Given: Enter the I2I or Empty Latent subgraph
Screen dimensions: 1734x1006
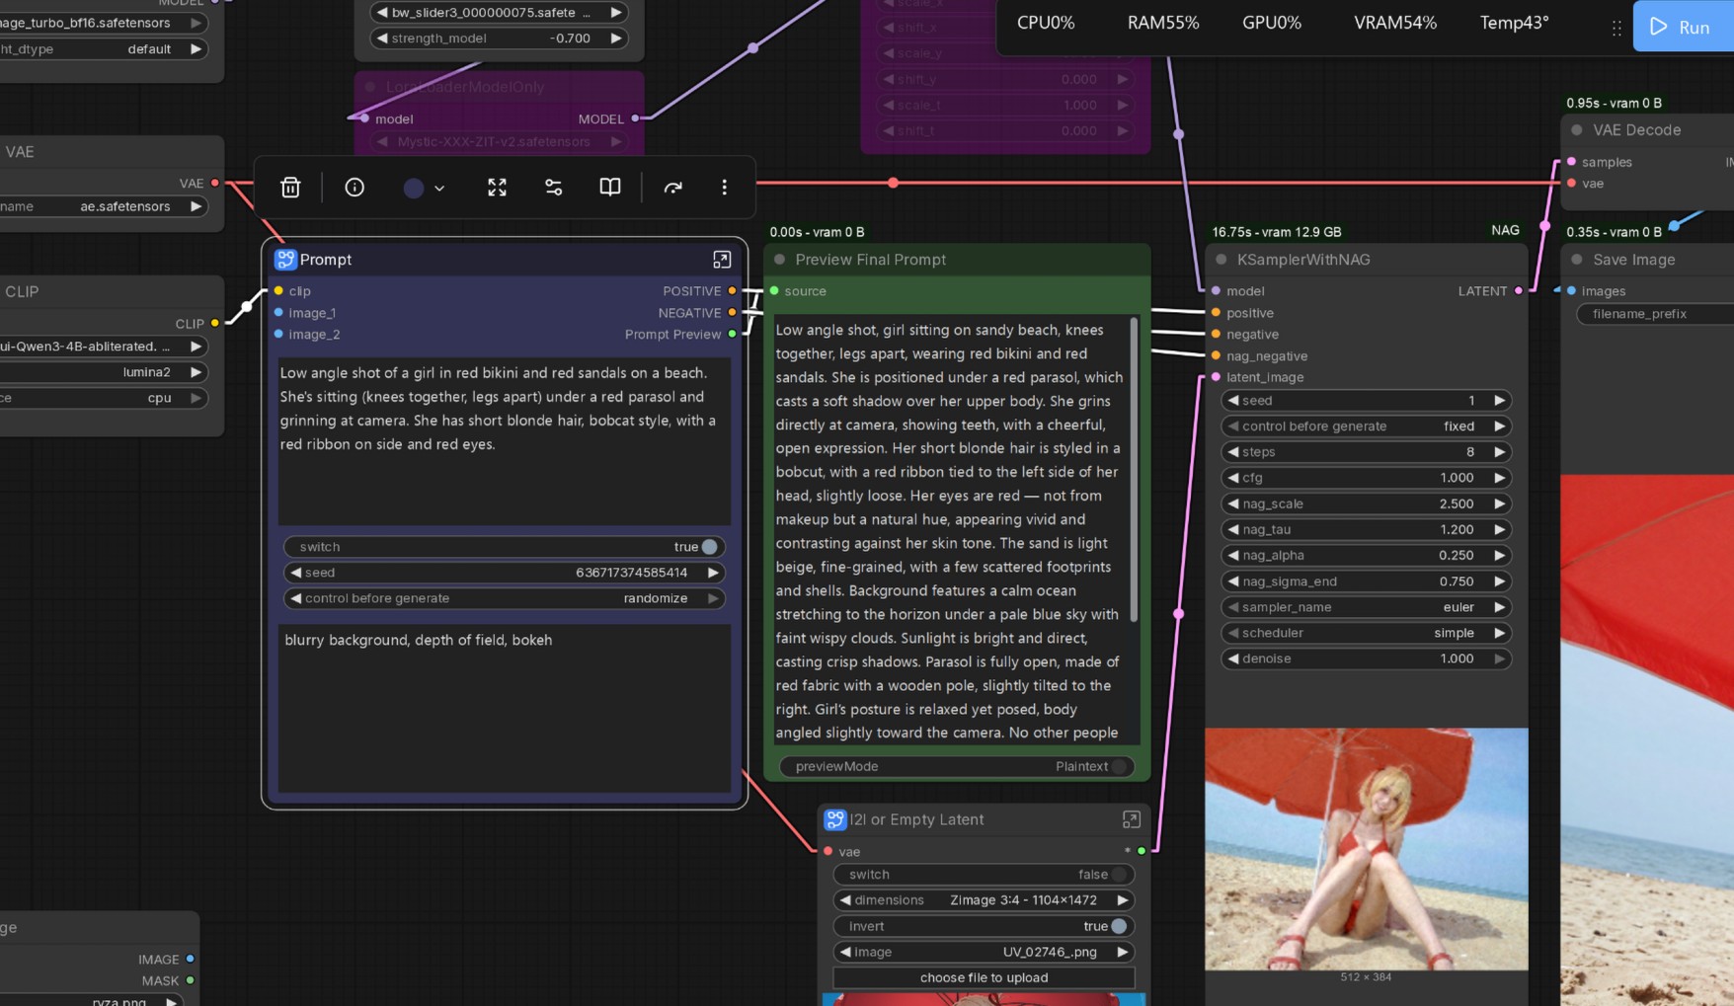Looking at the screenshot, I should coord(1132,819).
